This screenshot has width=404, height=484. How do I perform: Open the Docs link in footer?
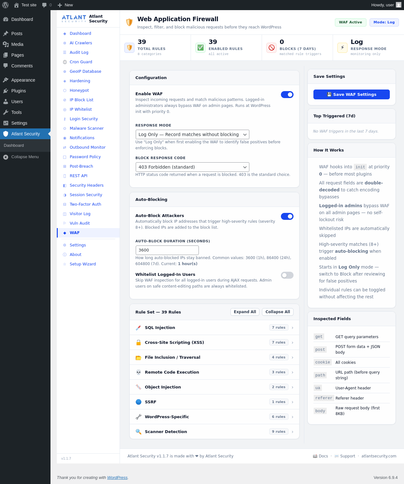click(x=320, y=456)
